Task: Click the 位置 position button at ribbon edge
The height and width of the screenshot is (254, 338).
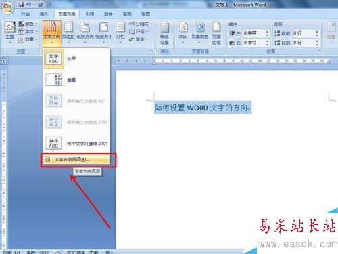Action: point(331,32)
